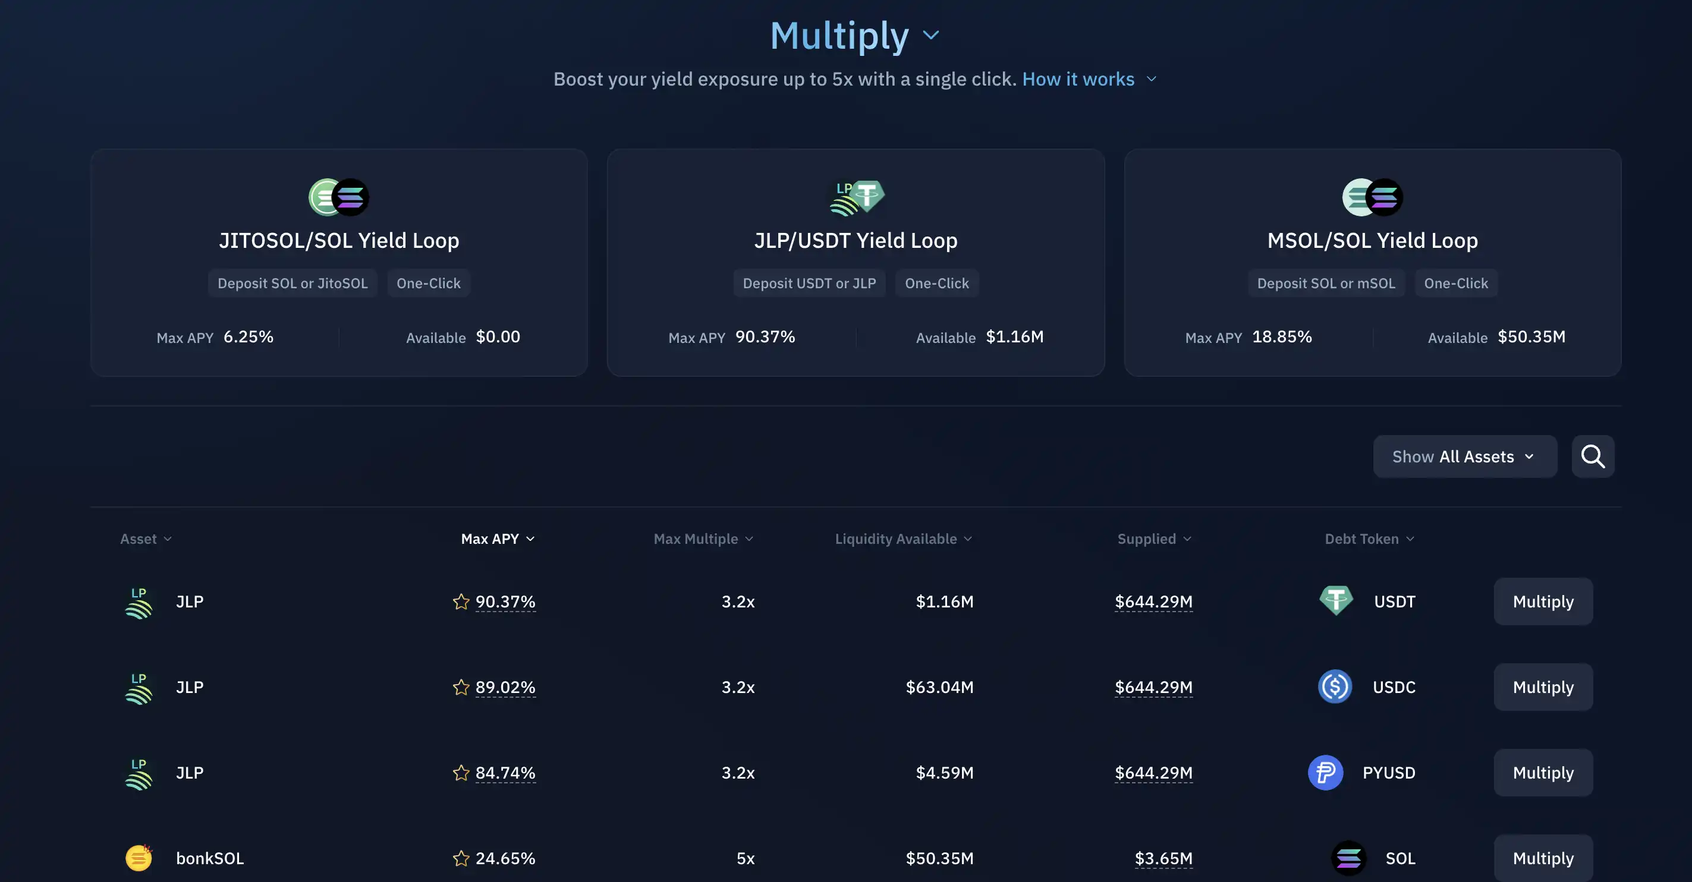The image size is (1692, 882).
Task: Toggle the favorite star beside 89.02% APY
Action: click(461, 687)
